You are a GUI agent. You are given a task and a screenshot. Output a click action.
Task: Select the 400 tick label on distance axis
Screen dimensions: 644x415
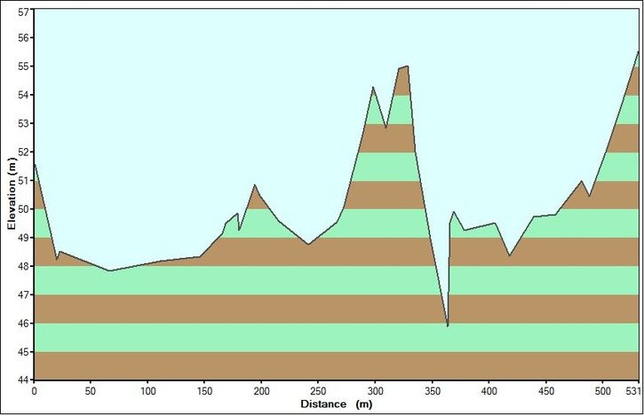click(x=489, y=390)
